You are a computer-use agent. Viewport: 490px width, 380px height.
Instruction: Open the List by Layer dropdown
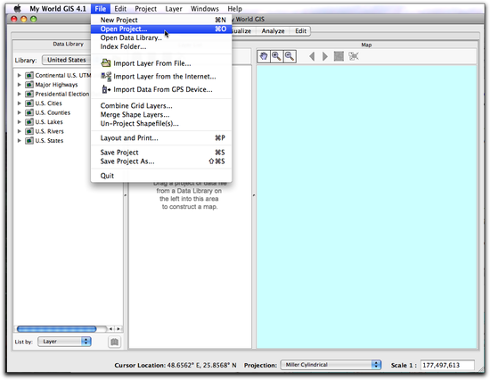[64, 342]
